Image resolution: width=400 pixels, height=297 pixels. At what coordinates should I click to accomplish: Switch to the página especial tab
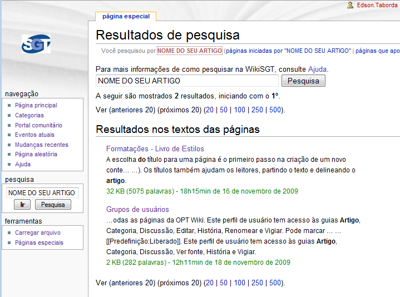pyautogui.click(x=125, y=16)
